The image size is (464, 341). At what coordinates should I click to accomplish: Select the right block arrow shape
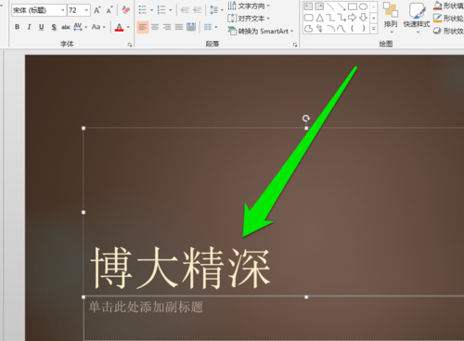tap(353, 18)
